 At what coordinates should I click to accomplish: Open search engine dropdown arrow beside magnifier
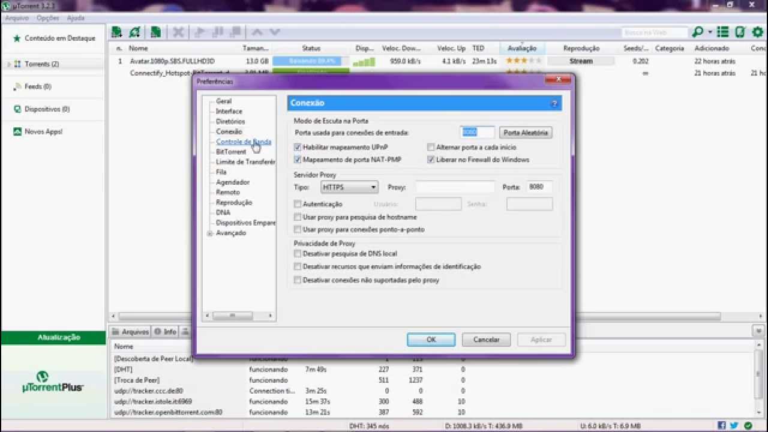tap(710, 32)
